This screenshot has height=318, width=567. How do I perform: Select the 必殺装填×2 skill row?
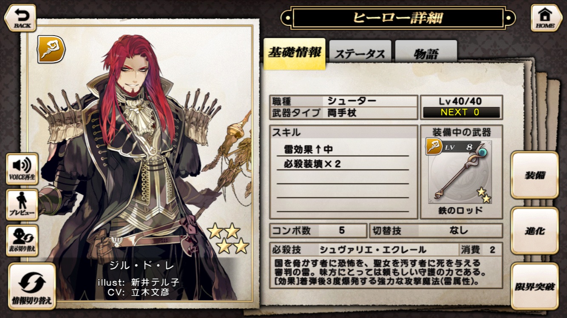pos(343,164)
